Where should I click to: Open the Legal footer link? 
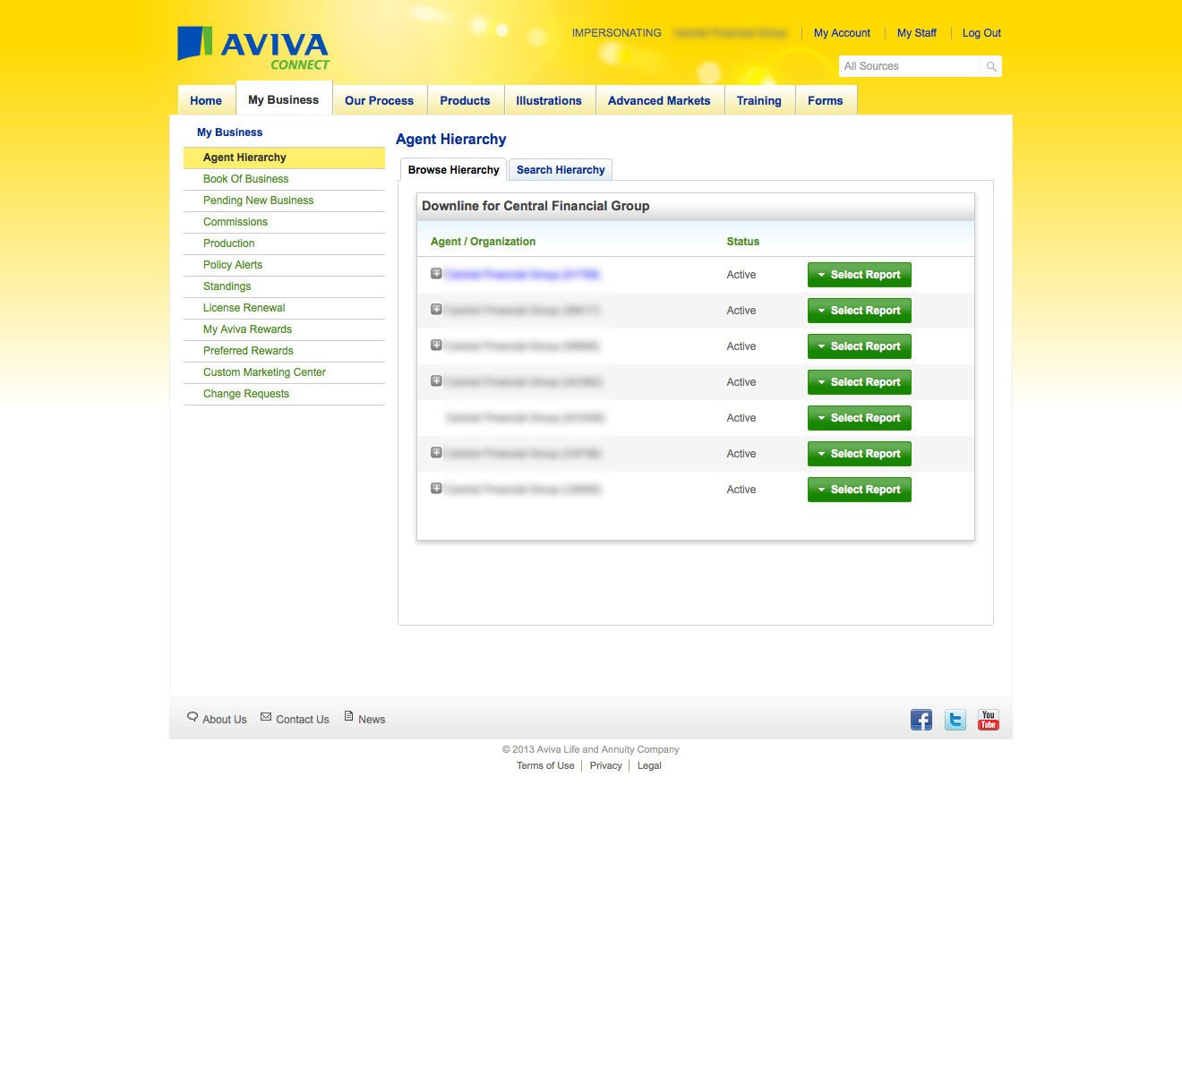click(x=649, y=765)
